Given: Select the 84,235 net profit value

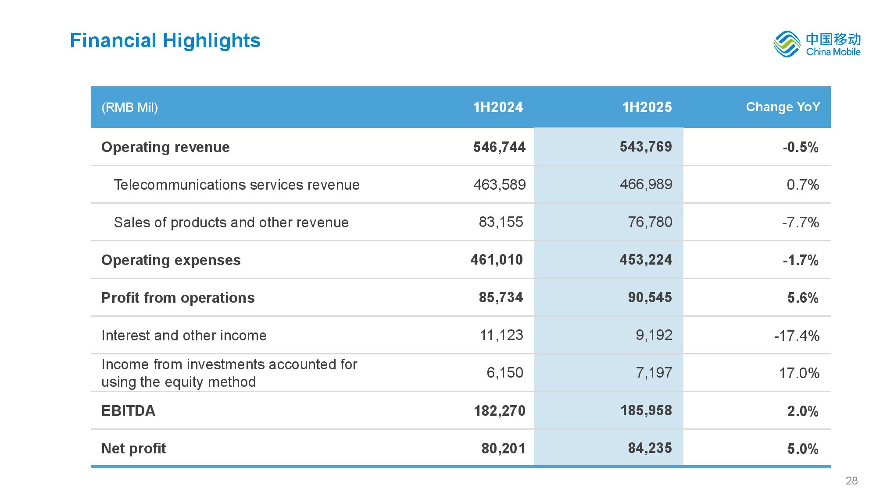Looking at the screenshot, I should (650, 448).
